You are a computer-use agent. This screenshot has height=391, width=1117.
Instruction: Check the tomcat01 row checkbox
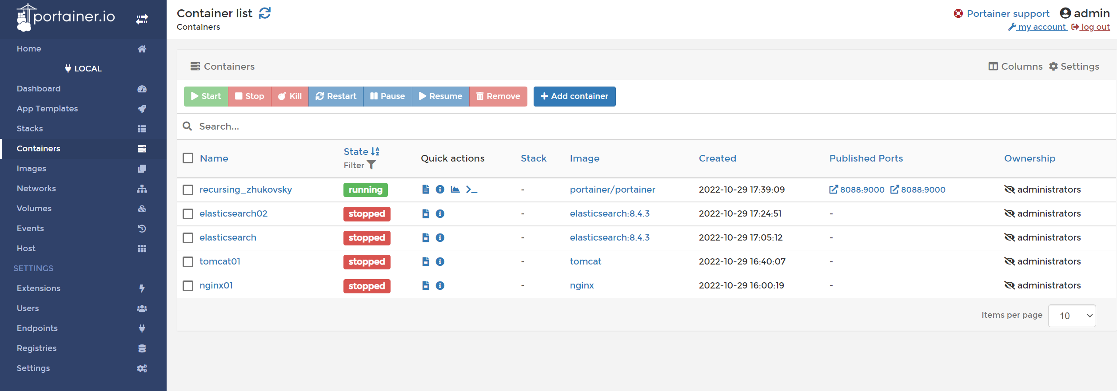click(x=188, y=262)
